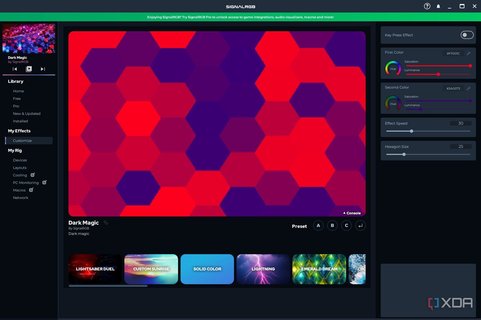Open the Layouts page
481x320 pixels.
20,168
